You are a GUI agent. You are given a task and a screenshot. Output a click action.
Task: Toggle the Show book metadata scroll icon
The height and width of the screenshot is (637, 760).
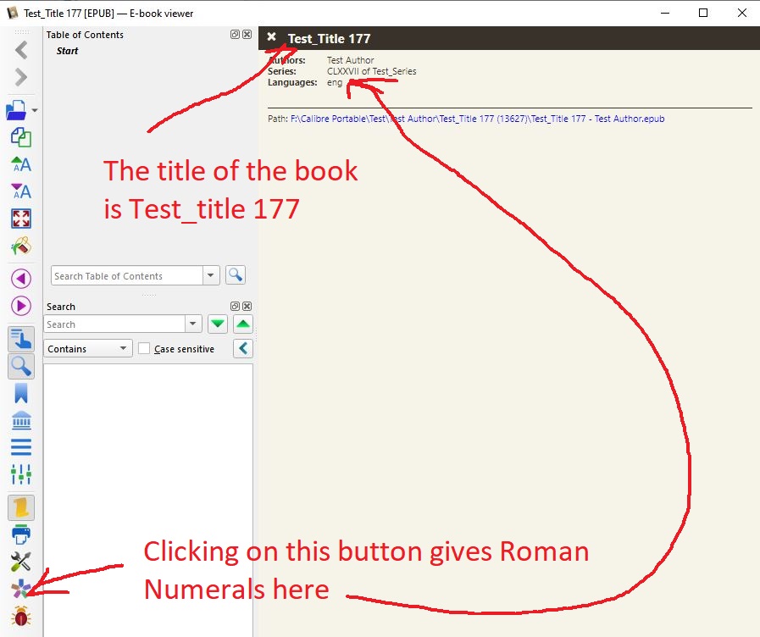pyautogui.click(x=21, y=507)
